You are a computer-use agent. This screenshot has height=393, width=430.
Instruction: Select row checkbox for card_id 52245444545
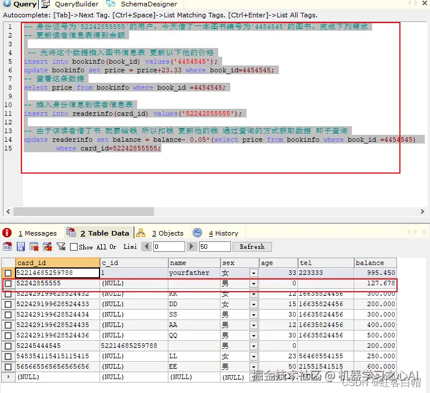pyautogui.click(x=8, y=346)
